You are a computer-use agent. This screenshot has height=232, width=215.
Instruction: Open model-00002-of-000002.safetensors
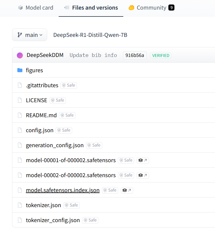[71, 175]
